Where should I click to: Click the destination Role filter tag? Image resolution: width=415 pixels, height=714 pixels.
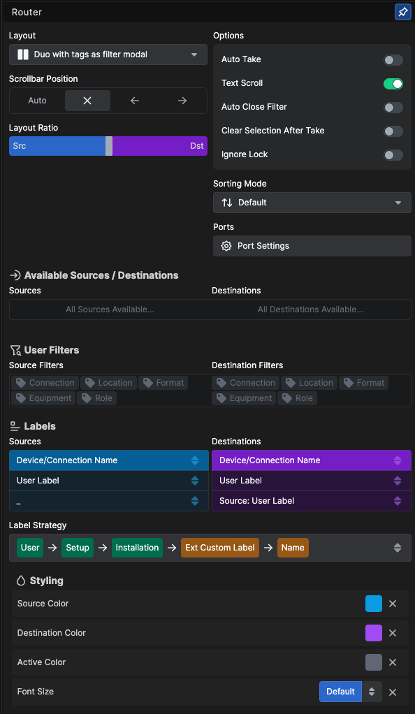click(x=298, y=398)
